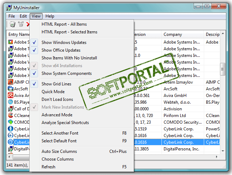Open the File menu

[x=12, y=16]
